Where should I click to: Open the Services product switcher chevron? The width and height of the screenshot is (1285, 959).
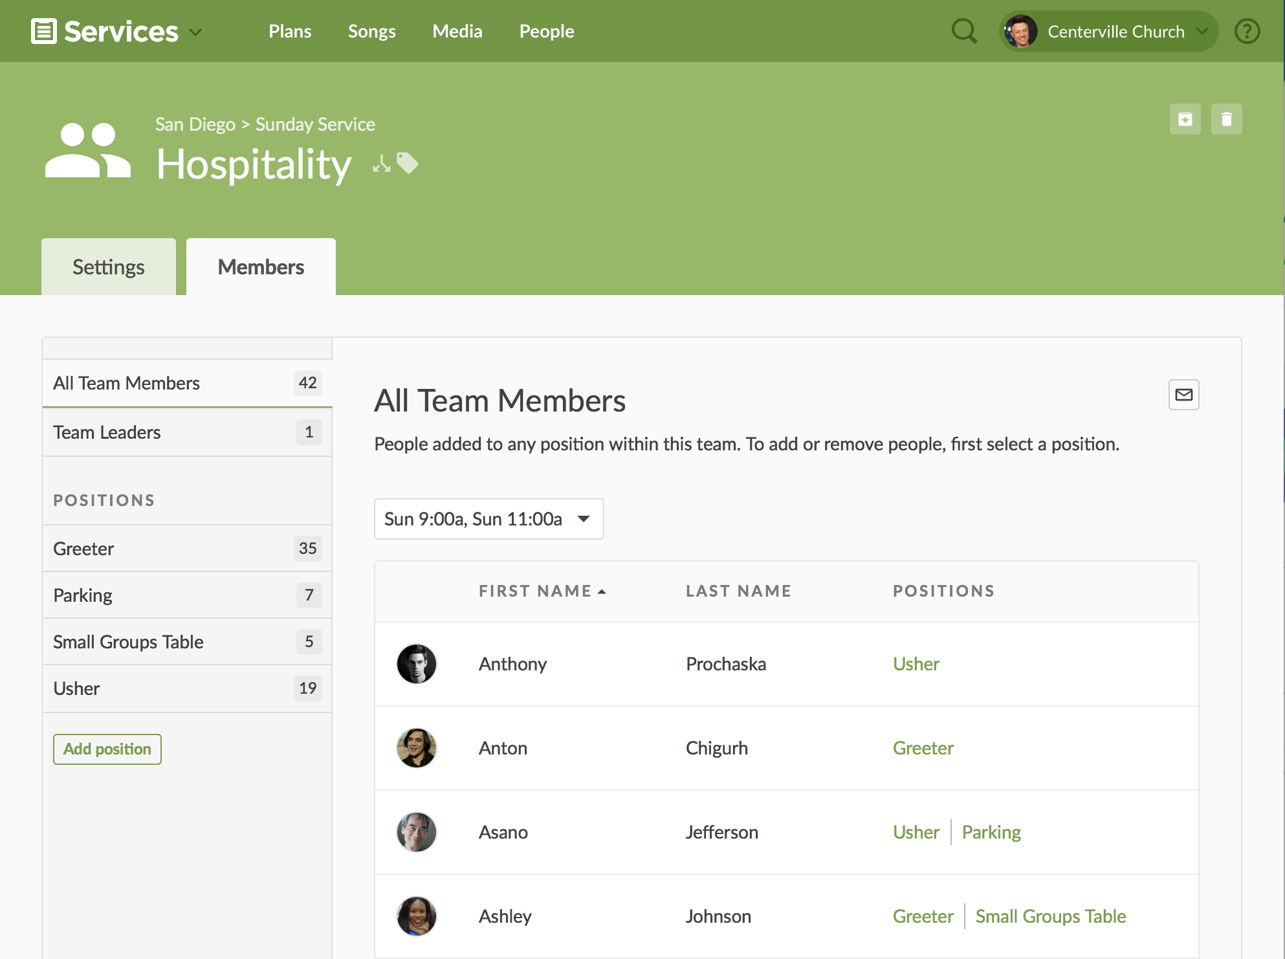(195, 32)
